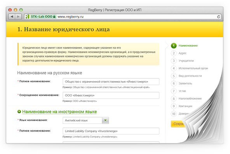Click the STK-Lab OOO security certificate badge
The width and height of the screenshot is (230, 154).
[x=43, y=17]
